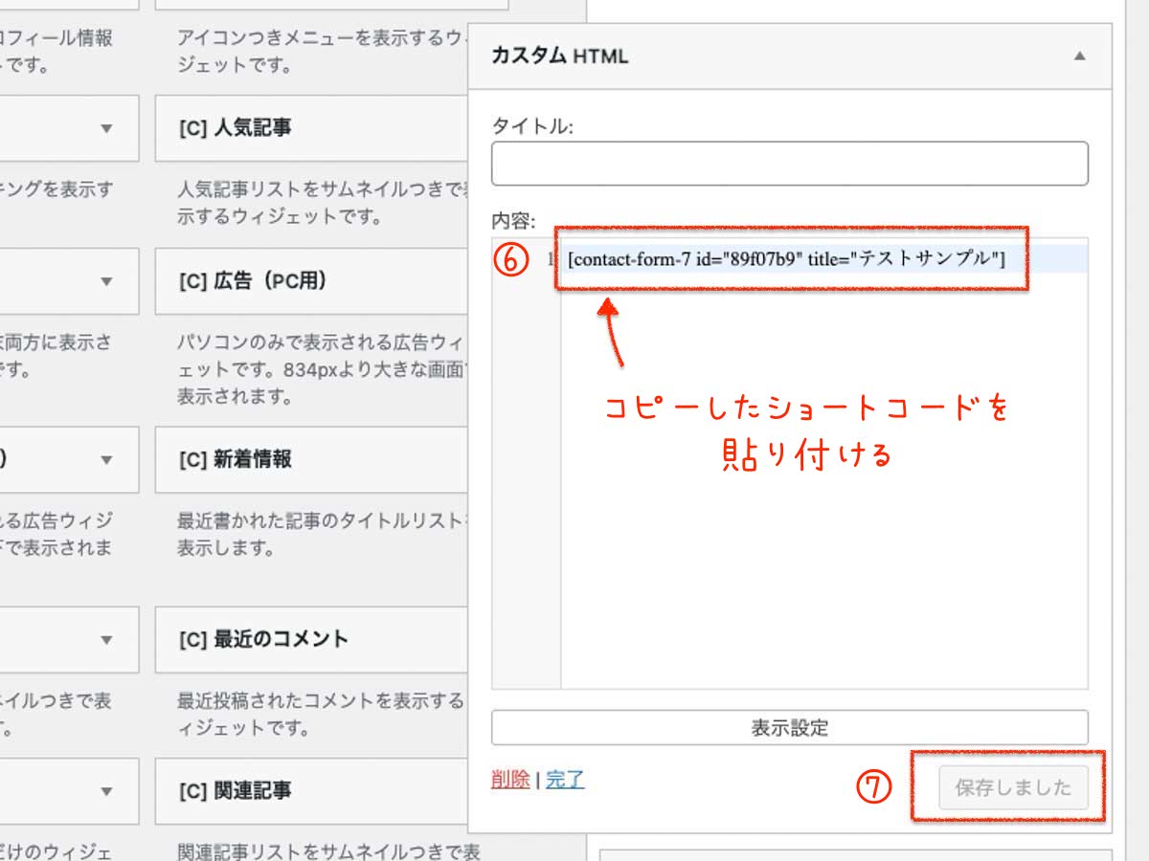This screenshot has width=1149, height=861.
Task: Expand arrow left of [C] 広告（PC用）
Action: [x=106, y=281]
